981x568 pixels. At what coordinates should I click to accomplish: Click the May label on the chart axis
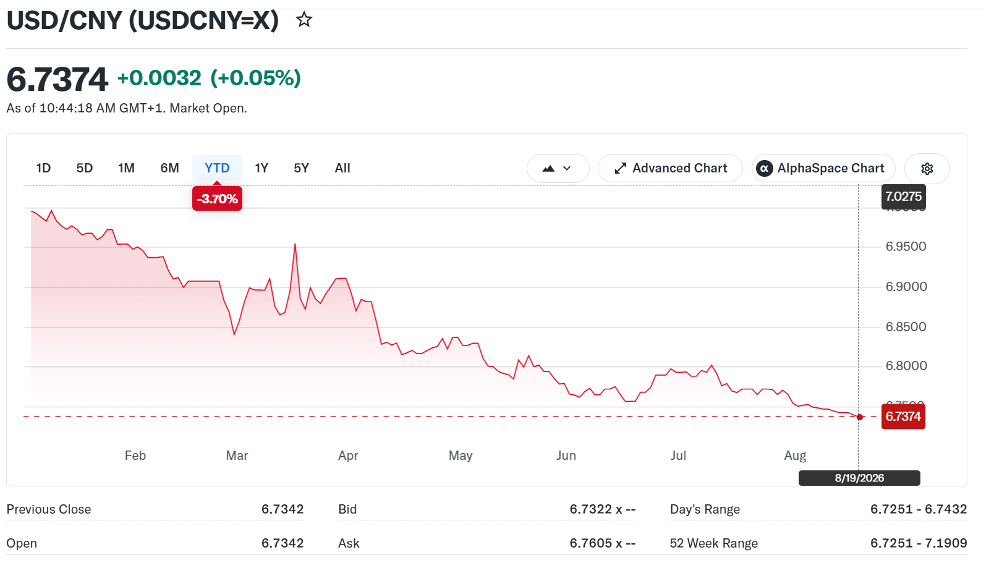[x=461, y=456]
